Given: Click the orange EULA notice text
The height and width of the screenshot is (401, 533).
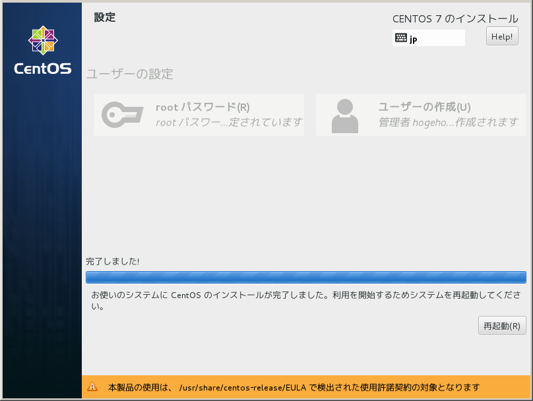Looking at the screenshot, I should [x=294, y=387].
